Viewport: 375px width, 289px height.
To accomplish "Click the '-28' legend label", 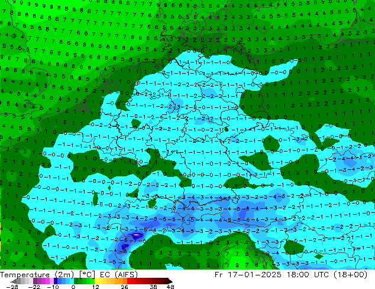I will 12,287.
